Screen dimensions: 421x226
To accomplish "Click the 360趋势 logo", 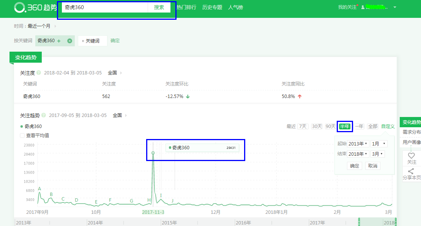I will click(x=35, y=8).
